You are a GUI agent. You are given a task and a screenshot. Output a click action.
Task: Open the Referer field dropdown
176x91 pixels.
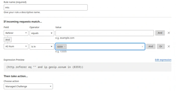click(x=16, y=33)
